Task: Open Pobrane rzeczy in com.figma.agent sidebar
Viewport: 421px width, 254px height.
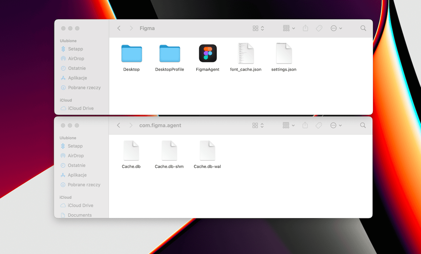Action: (x=84, y=185)
